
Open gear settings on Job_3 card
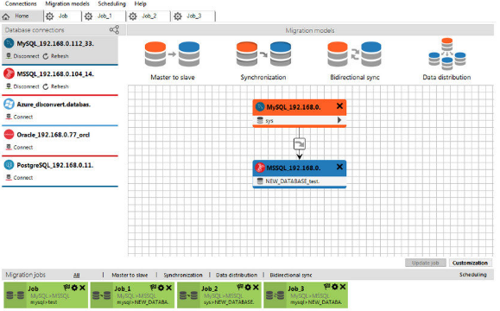pos(335,287)
